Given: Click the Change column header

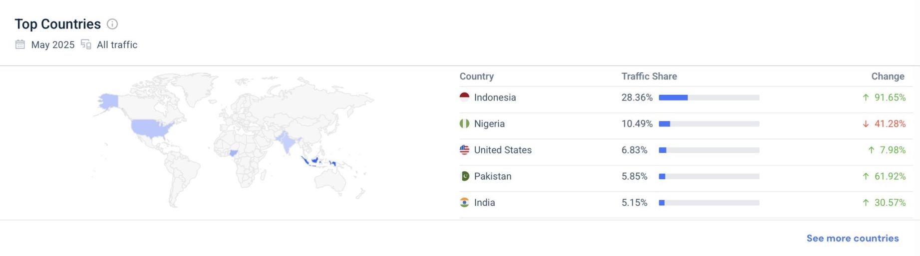Looking at the screenshot, I should click(x=888, y=76).
